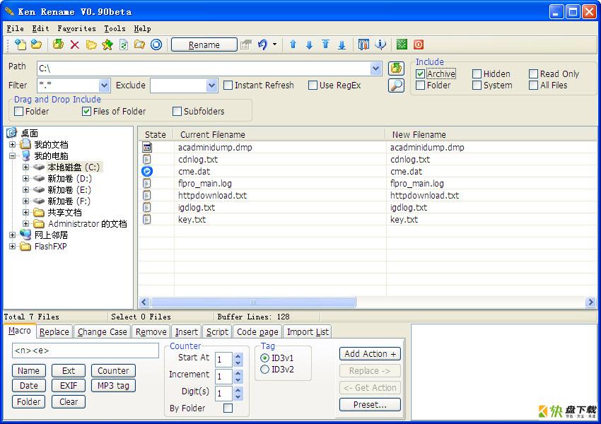Click the blue circle stop icon
Viewport: 601px width, 424px height.
coord(156,45)
